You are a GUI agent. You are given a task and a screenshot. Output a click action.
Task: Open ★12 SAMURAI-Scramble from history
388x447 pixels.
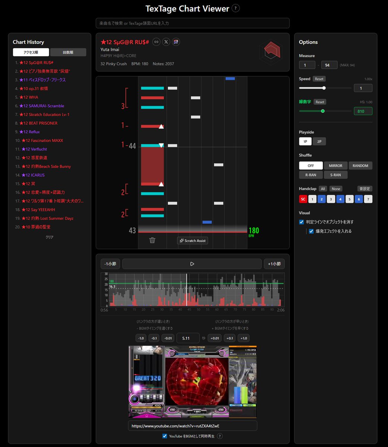(42, 106)
